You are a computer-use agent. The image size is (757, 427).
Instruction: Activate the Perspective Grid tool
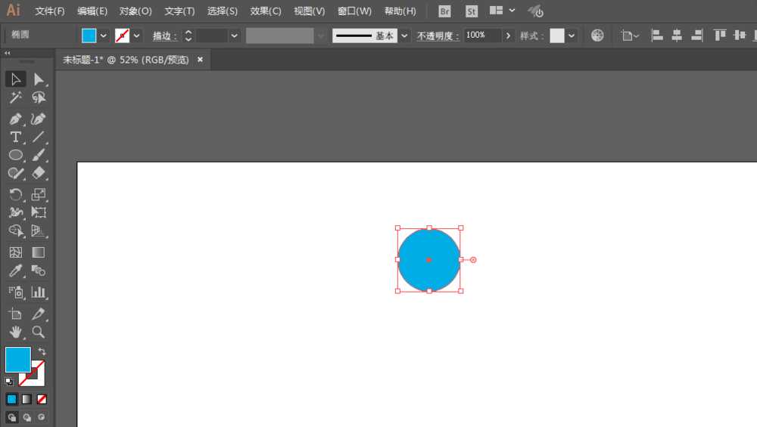39,231
